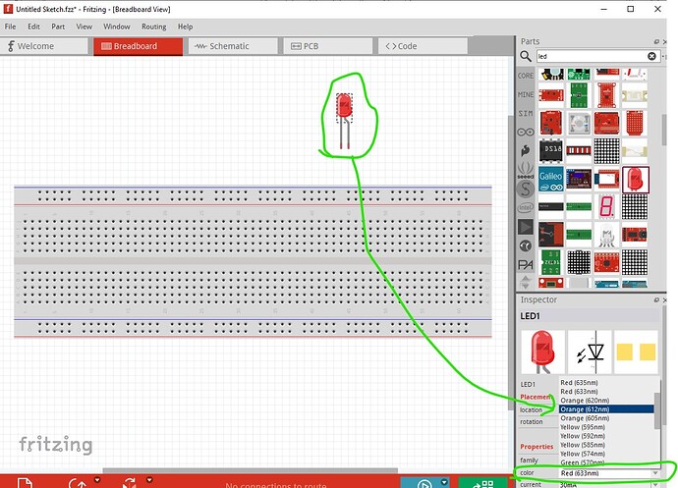The image size is (678, 488).
Task: Open the Edit menu
Action: [33, 27]
